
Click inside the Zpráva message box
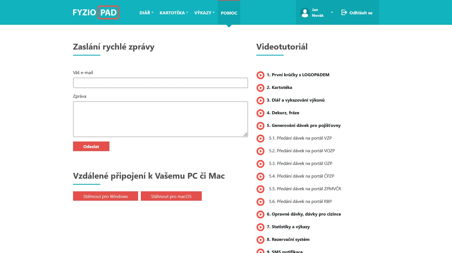point(160,119)
